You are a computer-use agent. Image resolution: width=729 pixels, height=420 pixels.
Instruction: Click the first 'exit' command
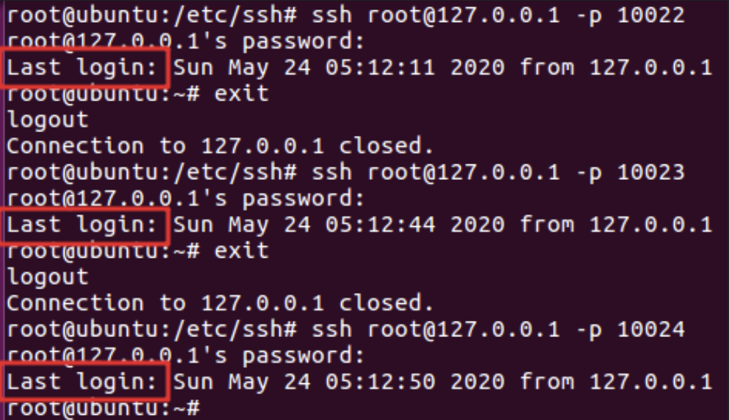tap(241, 93)
